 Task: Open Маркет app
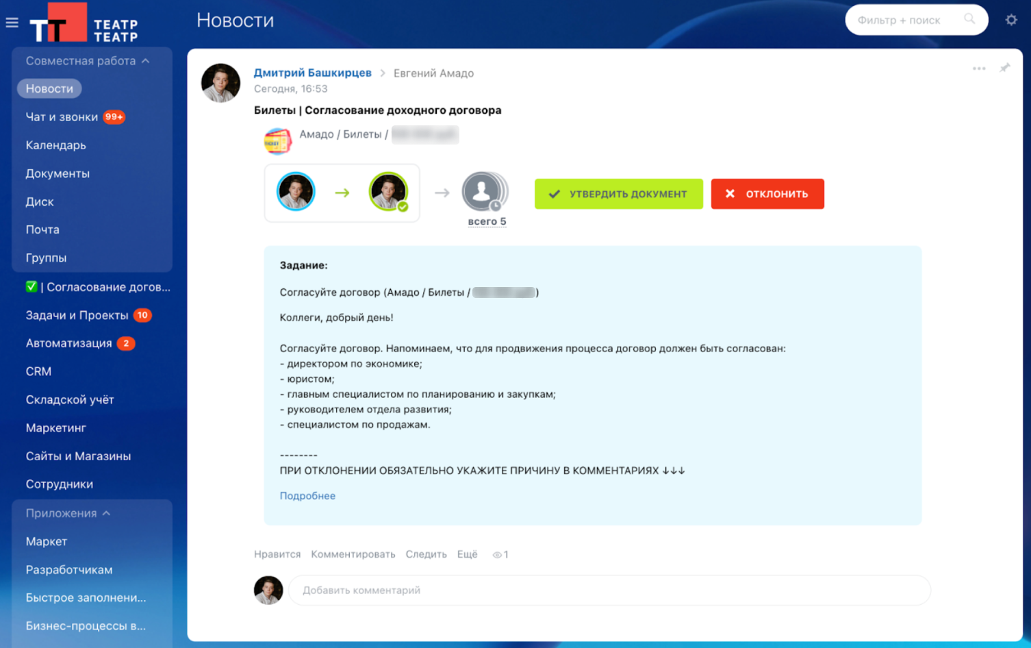click(47, 541)
